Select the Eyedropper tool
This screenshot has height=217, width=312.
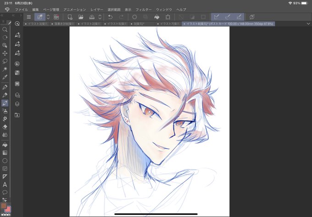tap(5, 77)
